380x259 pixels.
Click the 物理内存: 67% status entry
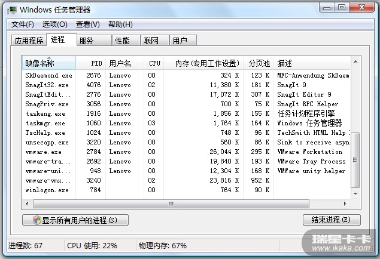[x=163, y=246]
